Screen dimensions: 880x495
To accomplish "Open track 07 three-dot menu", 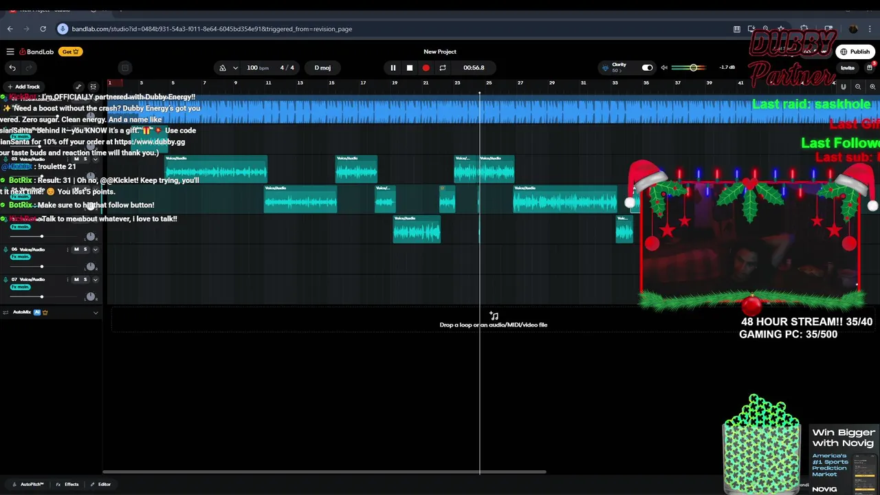I will tap(67, 279).
